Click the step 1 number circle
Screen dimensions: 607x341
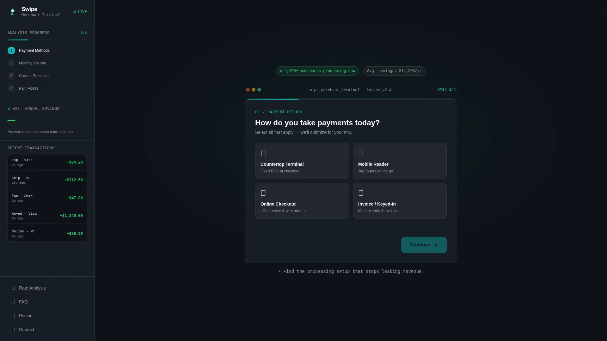click(x=11, y=51)
